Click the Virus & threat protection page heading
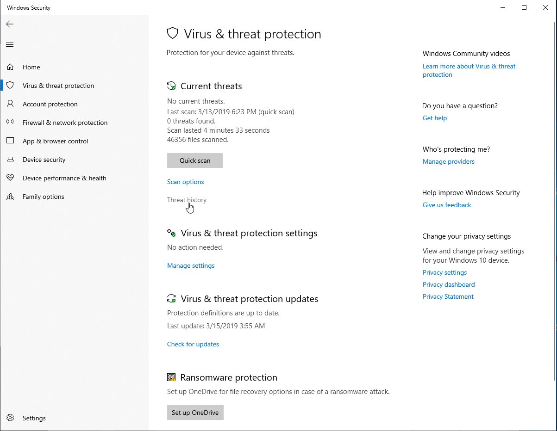The image size is (557, 431). (x=252, y=34)
